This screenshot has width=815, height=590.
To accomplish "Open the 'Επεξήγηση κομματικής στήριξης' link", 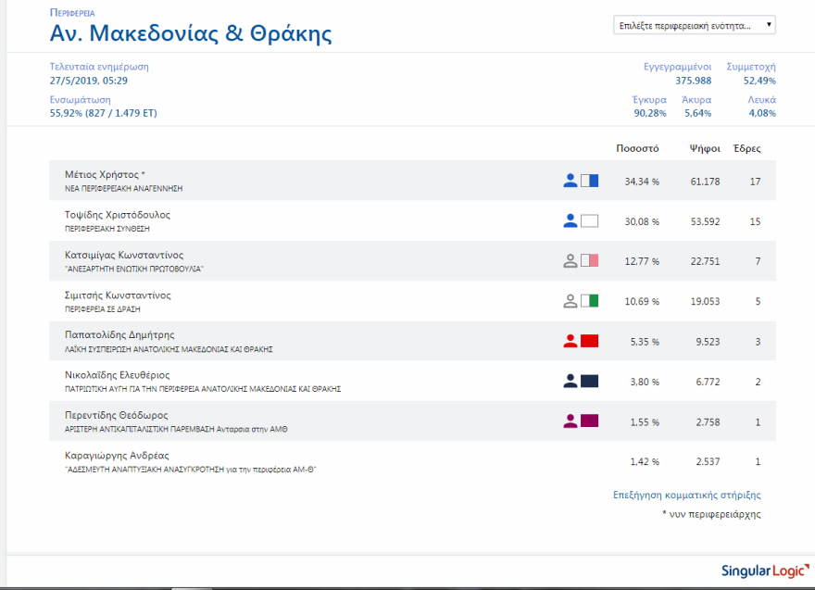I will coord(686,495).
